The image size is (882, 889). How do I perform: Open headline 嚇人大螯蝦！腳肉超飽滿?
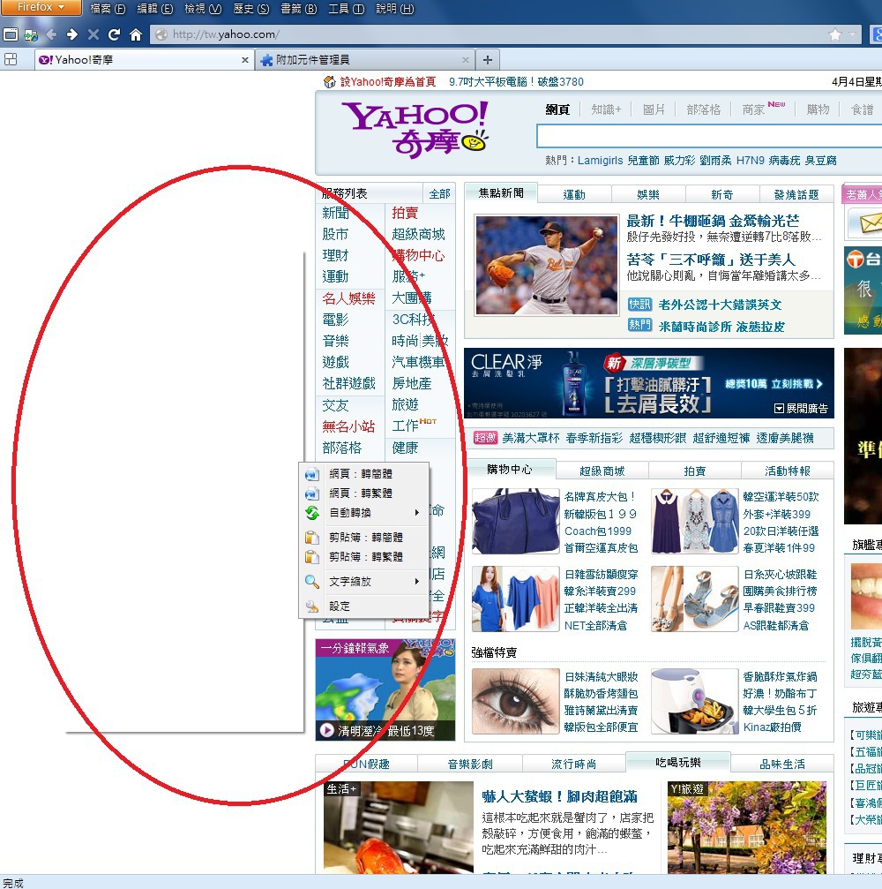tap(560, 796)
